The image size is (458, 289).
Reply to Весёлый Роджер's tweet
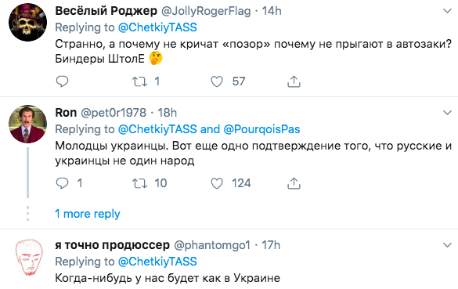62,81
